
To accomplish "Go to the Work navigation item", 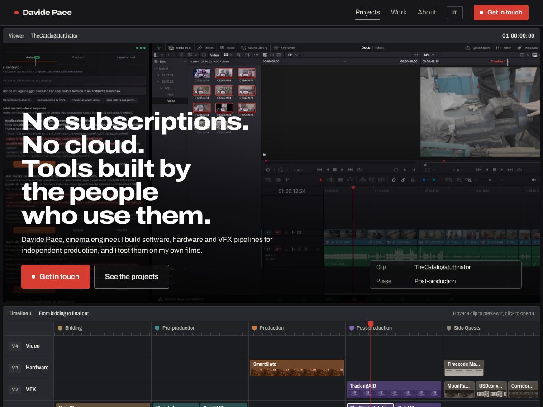I will [399, 13].
